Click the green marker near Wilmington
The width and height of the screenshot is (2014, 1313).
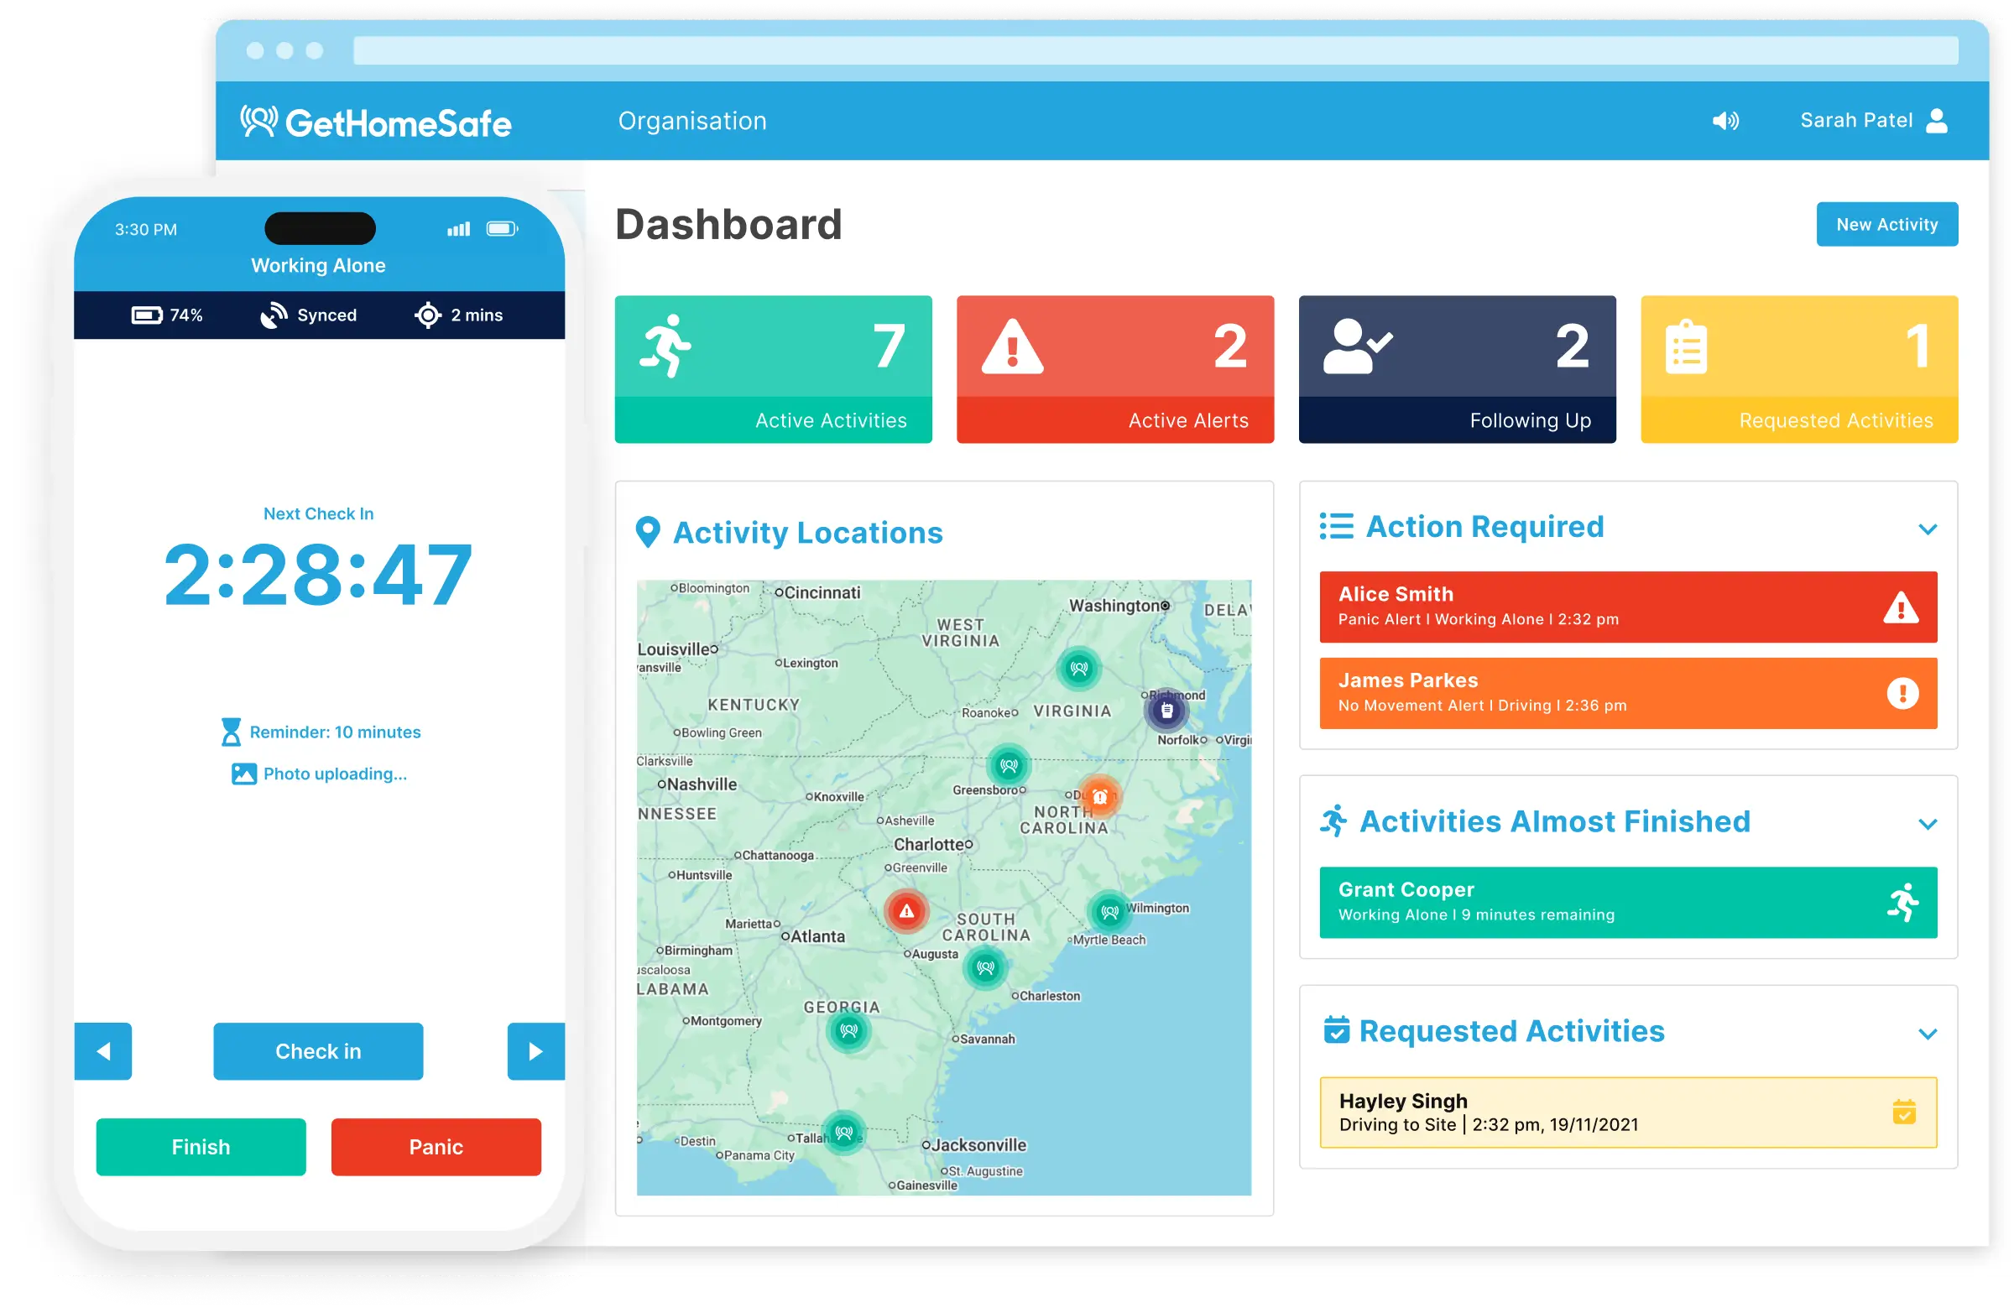1109,912
